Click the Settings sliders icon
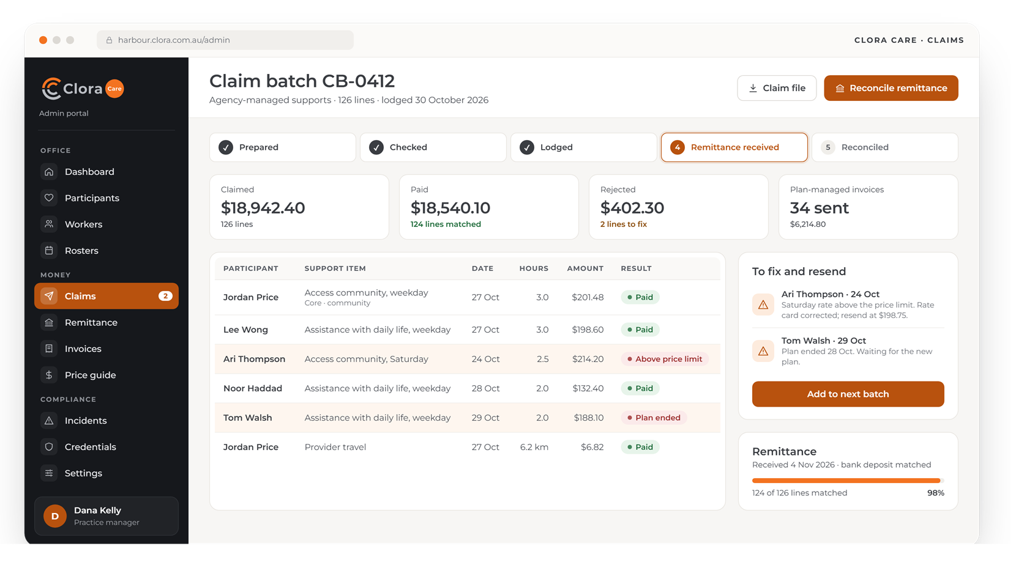Screen dimensions: 1016x587 click(x=49, y=473)
